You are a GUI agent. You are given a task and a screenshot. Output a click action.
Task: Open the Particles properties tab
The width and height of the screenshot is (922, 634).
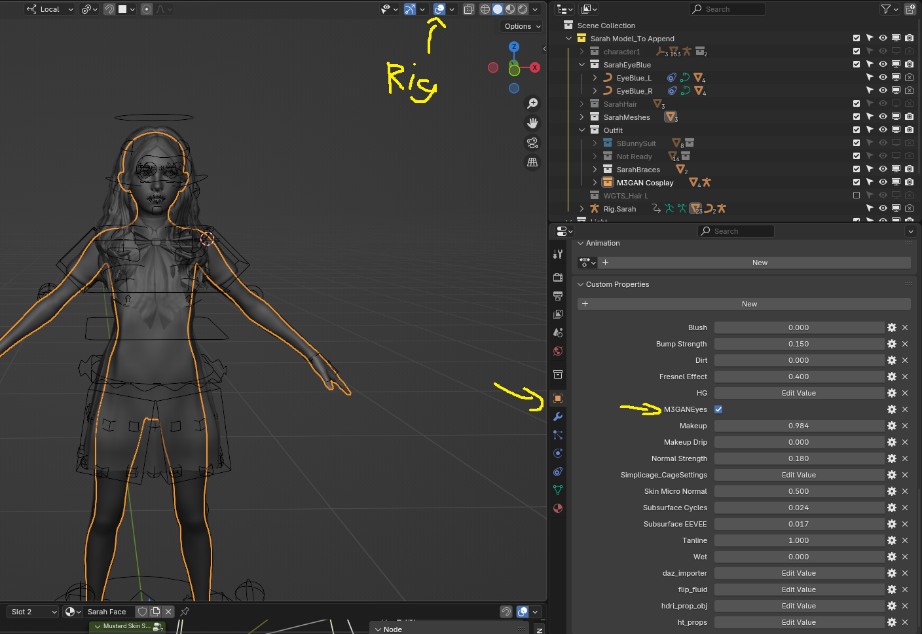(558, 435)
